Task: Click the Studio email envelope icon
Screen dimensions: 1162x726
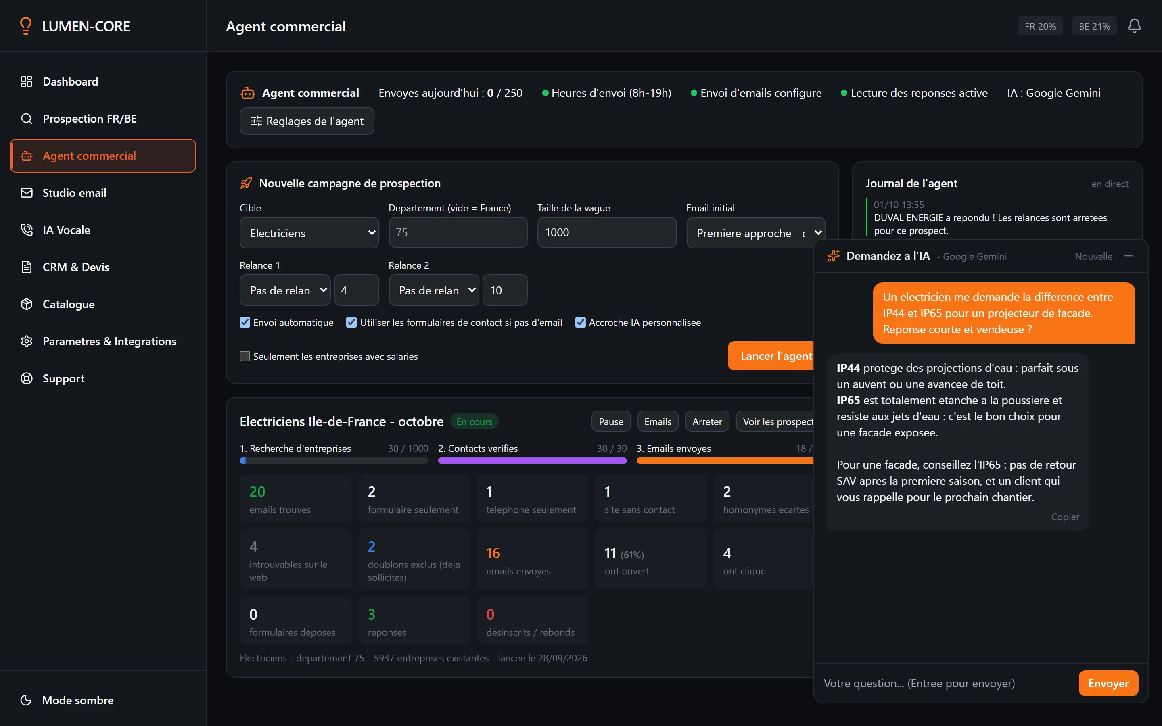Action: coord(26,193)
